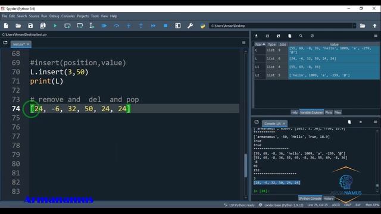The height and width of the screenshot is (214, 381).
Task: Save all open files
Action: tap(43, 26)
